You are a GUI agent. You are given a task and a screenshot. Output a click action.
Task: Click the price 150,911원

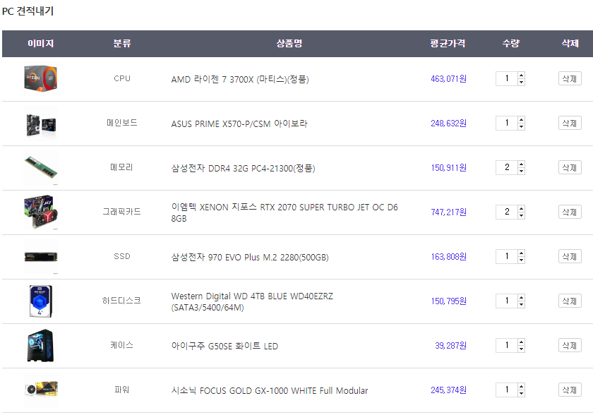448,167
